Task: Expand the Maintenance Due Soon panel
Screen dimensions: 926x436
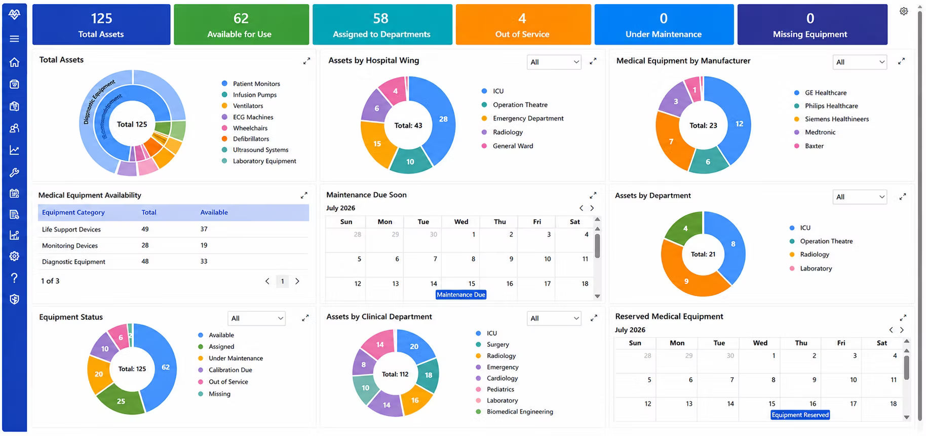Action: click(x=593, y=195)
